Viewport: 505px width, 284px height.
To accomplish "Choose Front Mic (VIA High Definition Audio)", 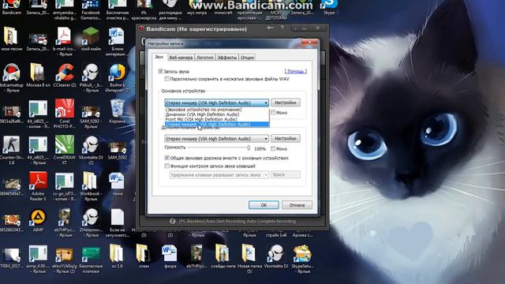I will (x=217, y=119).
